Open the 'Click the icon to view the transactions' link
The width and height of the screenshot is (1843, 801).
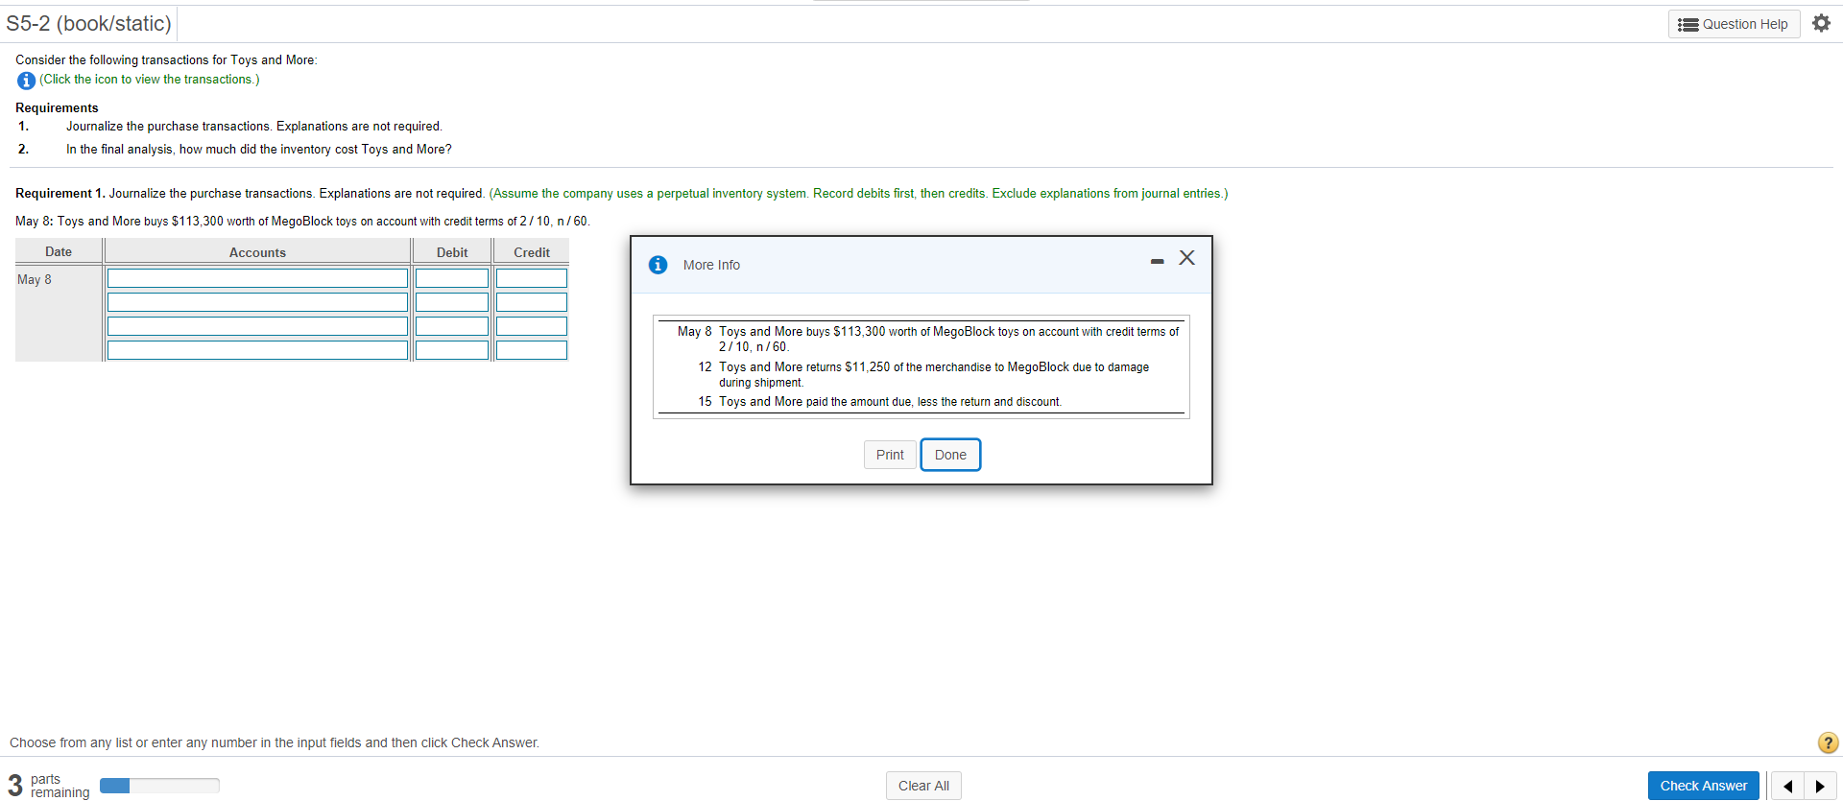click(x=150, y=80)
